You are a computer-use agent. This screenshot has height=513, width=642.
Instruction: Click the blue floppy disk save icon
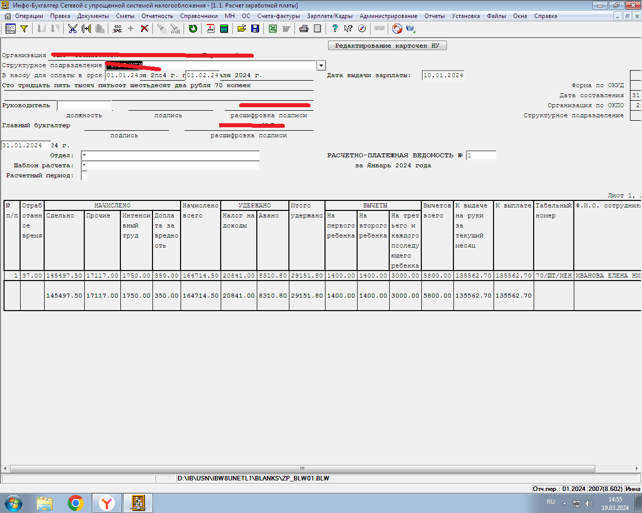pos(255,29)
